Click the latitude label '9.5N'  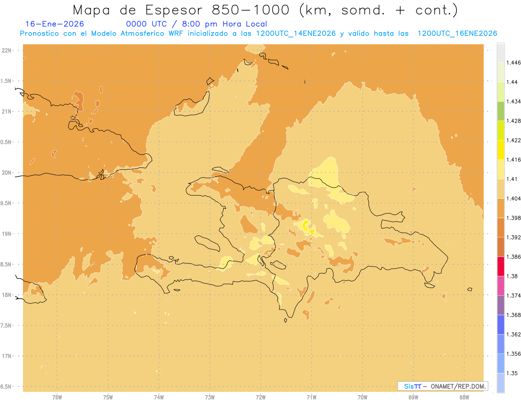click(7, 203)
